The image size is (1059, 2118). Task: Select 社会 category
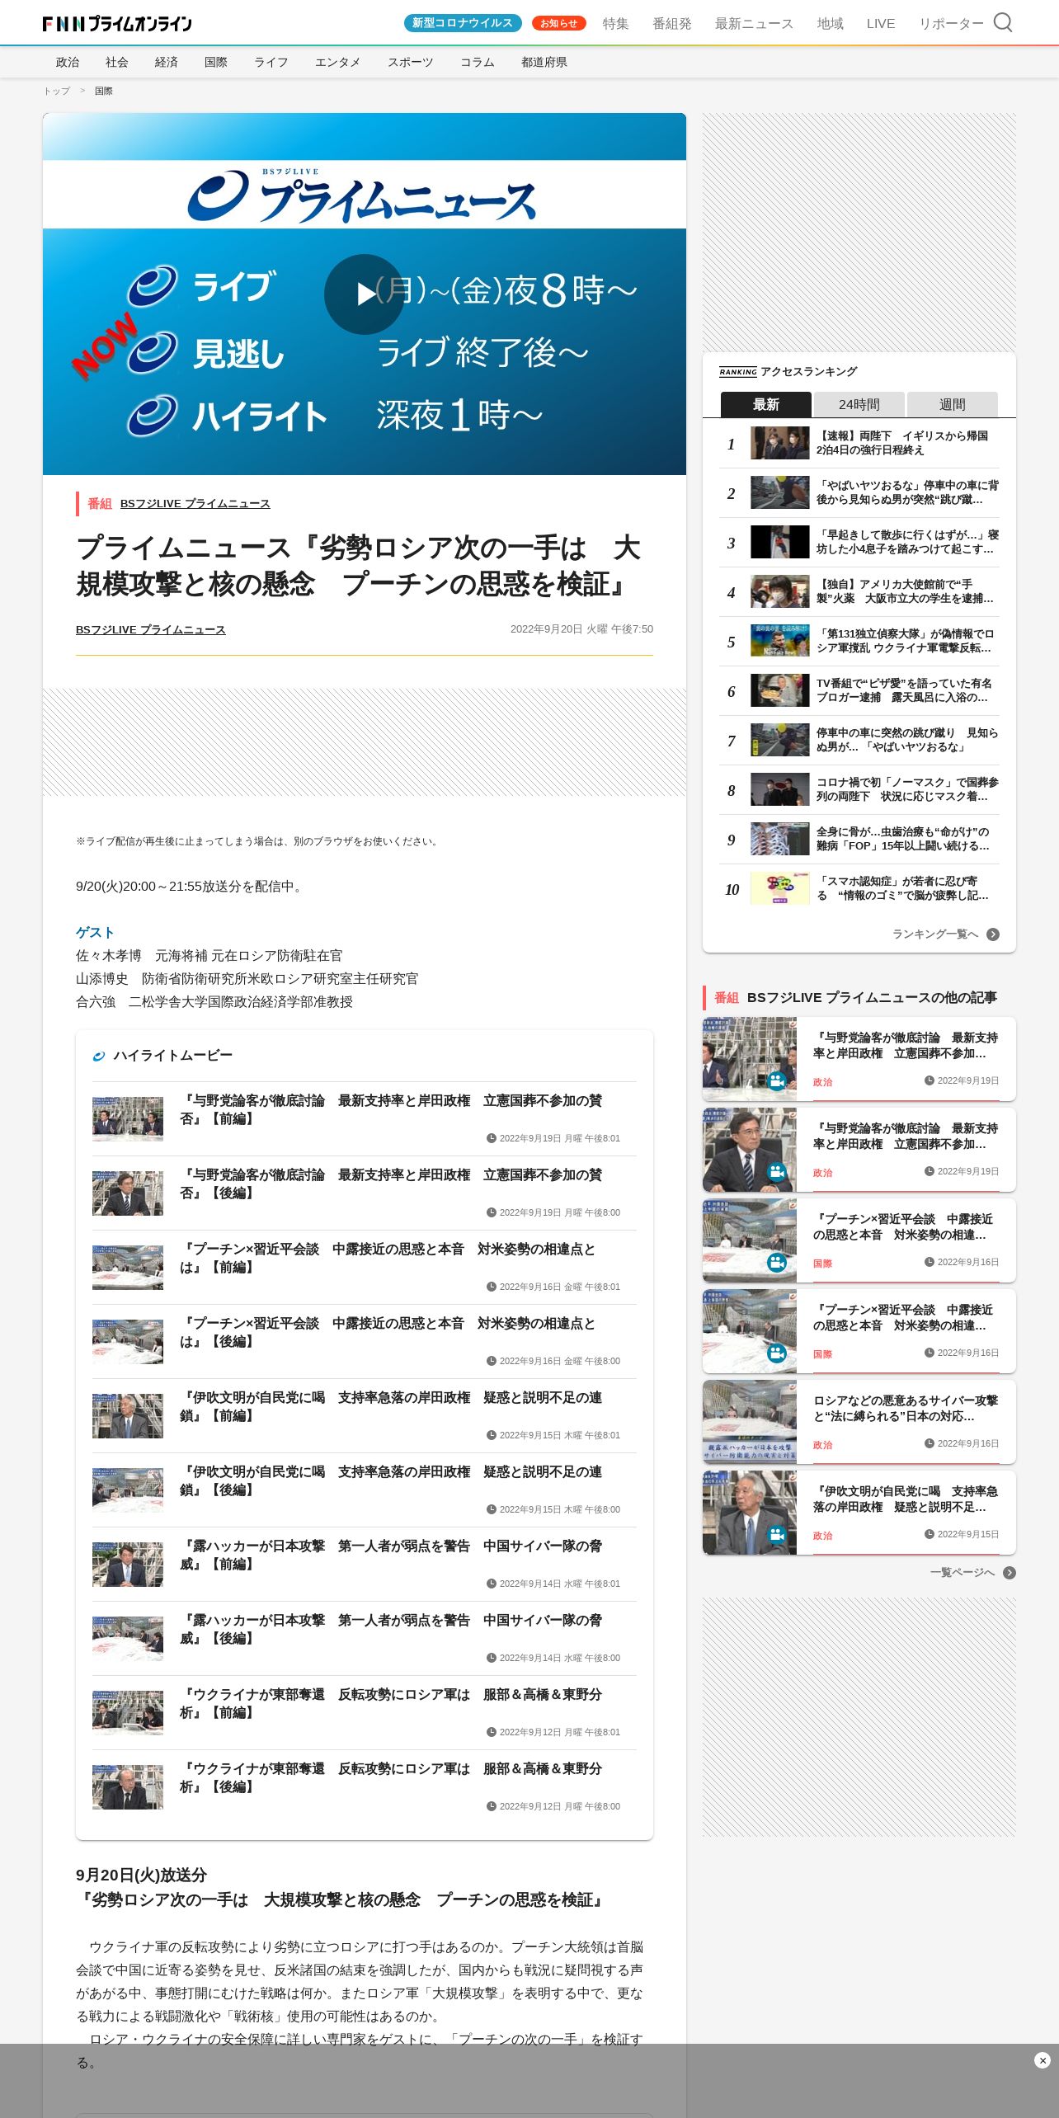117,62
